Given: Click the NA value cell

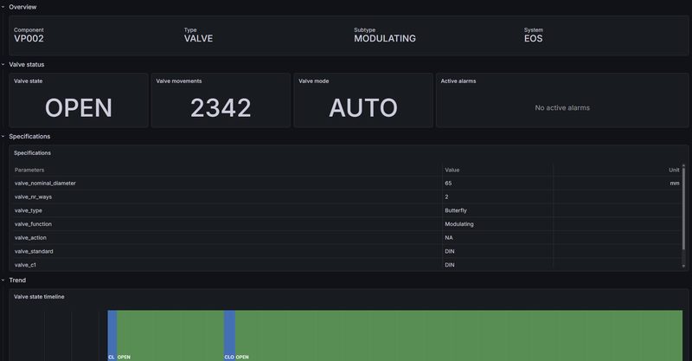Looking at the screenshot, I should pyautogui.click(x=497, y=238).
